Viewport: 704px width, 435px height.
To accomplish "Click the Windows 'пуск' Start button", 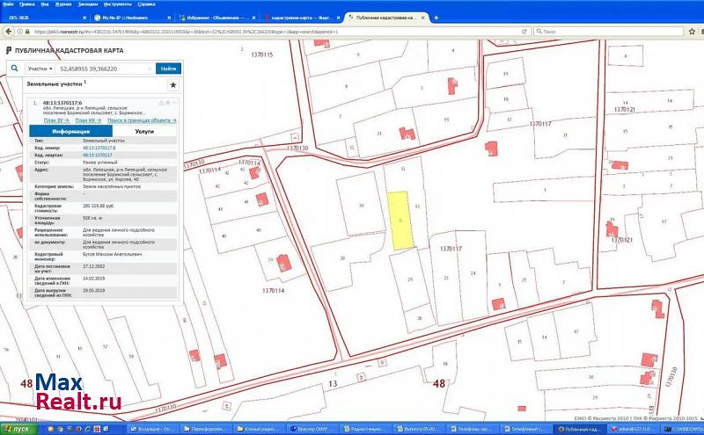I will [x=18, y=428].
